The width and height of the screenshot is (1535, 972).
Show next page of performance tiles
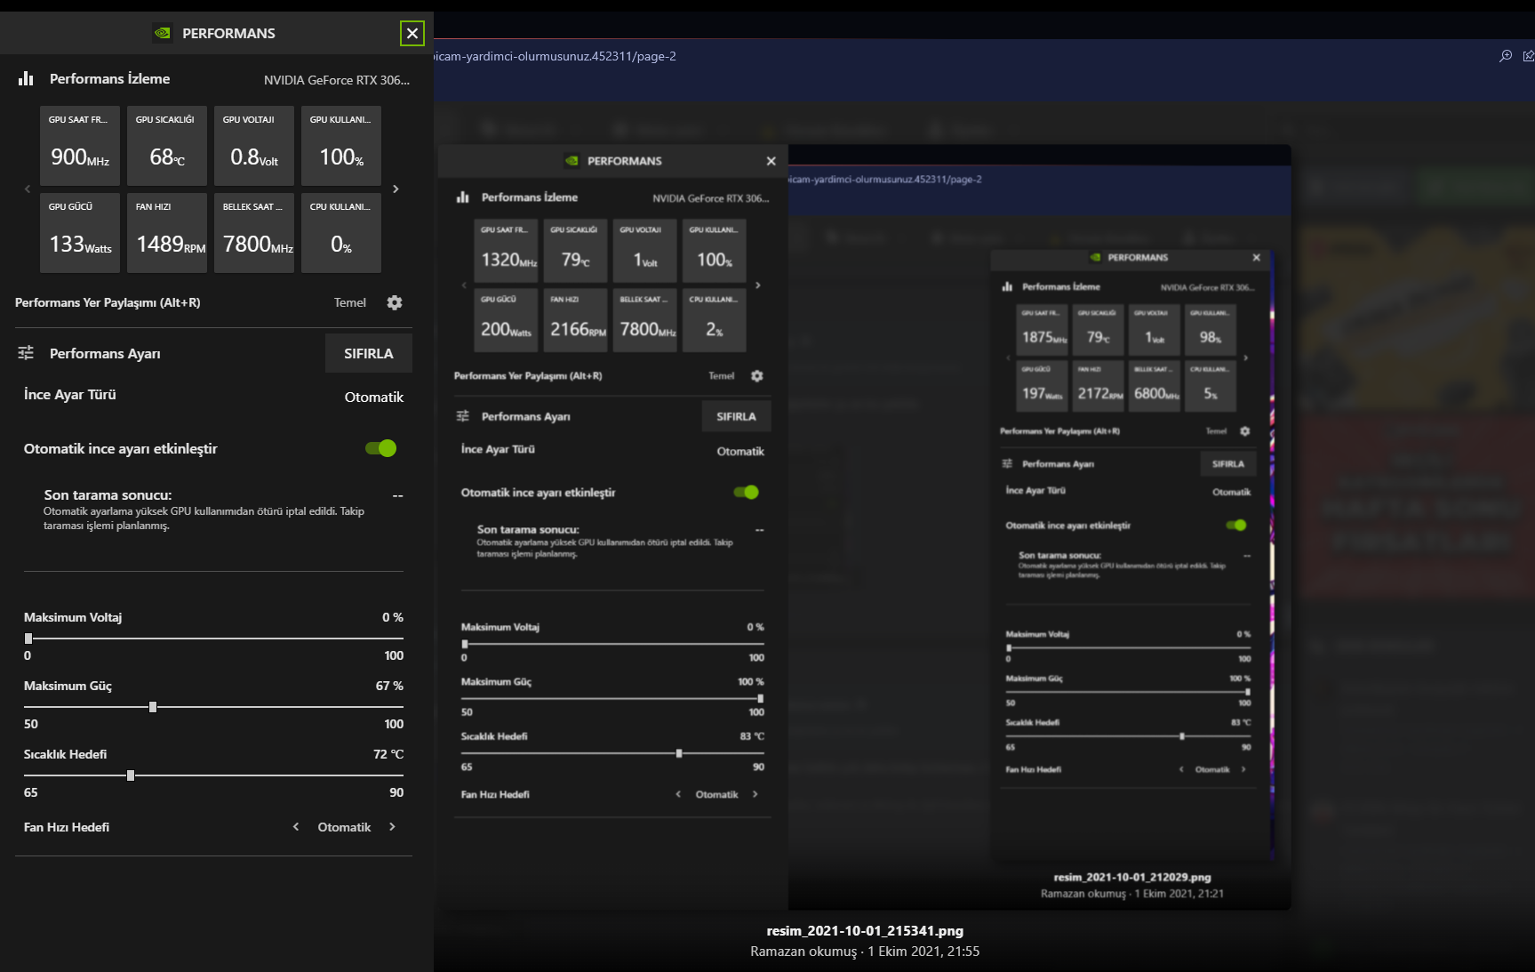(396, 189)
